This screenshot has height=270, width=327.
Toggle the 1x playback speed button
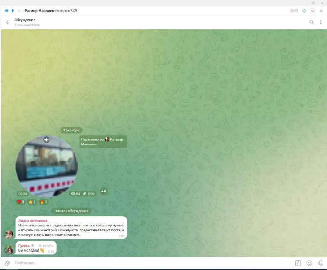click(x=313, y=11)
